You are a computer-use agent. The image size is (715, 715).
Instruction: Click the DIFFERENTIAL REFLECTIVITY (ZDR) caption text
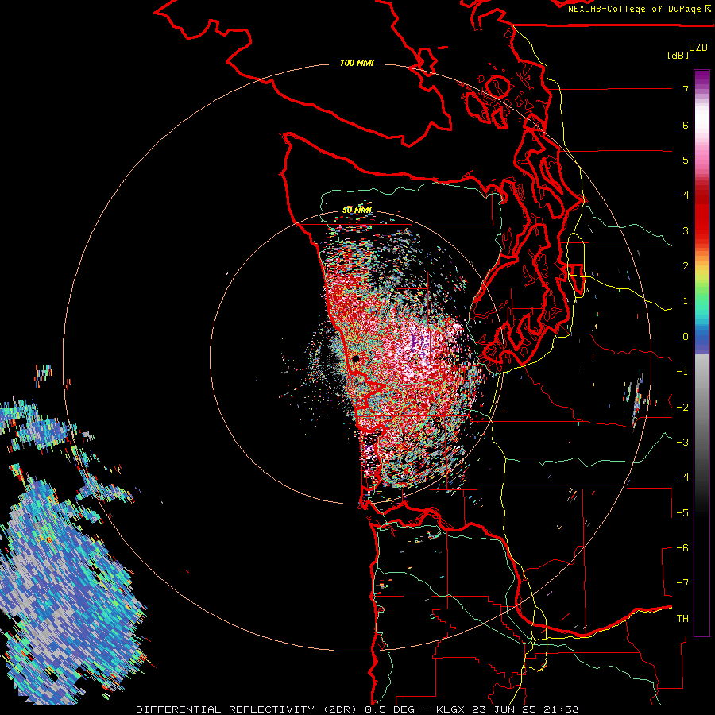click(248, 709)
